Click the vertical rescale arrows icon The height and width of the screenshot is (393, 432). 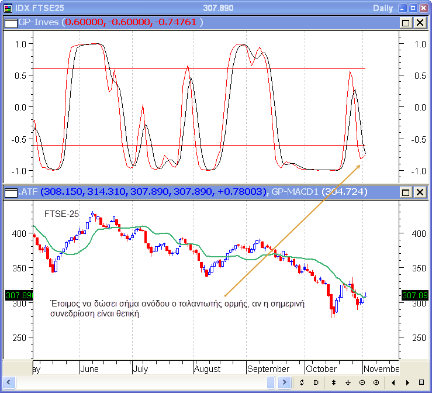[334, 382]
